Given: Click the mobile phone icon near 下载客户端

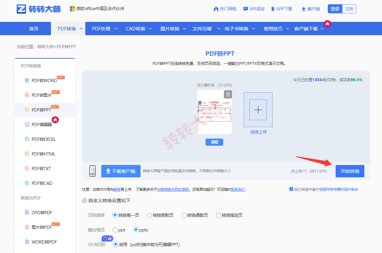Looking at the screenshot, I should pyautogui.click(x=92, y=171).
